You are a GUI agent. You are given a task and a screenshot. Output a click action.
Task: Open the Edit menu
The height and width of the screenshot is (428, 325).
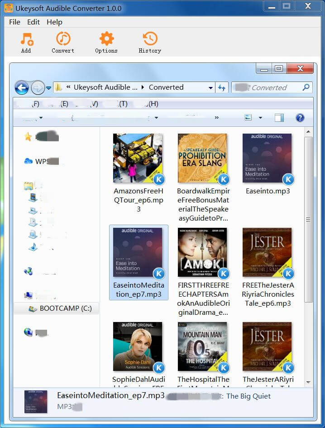pyautogui.click(x=33, y=22)
